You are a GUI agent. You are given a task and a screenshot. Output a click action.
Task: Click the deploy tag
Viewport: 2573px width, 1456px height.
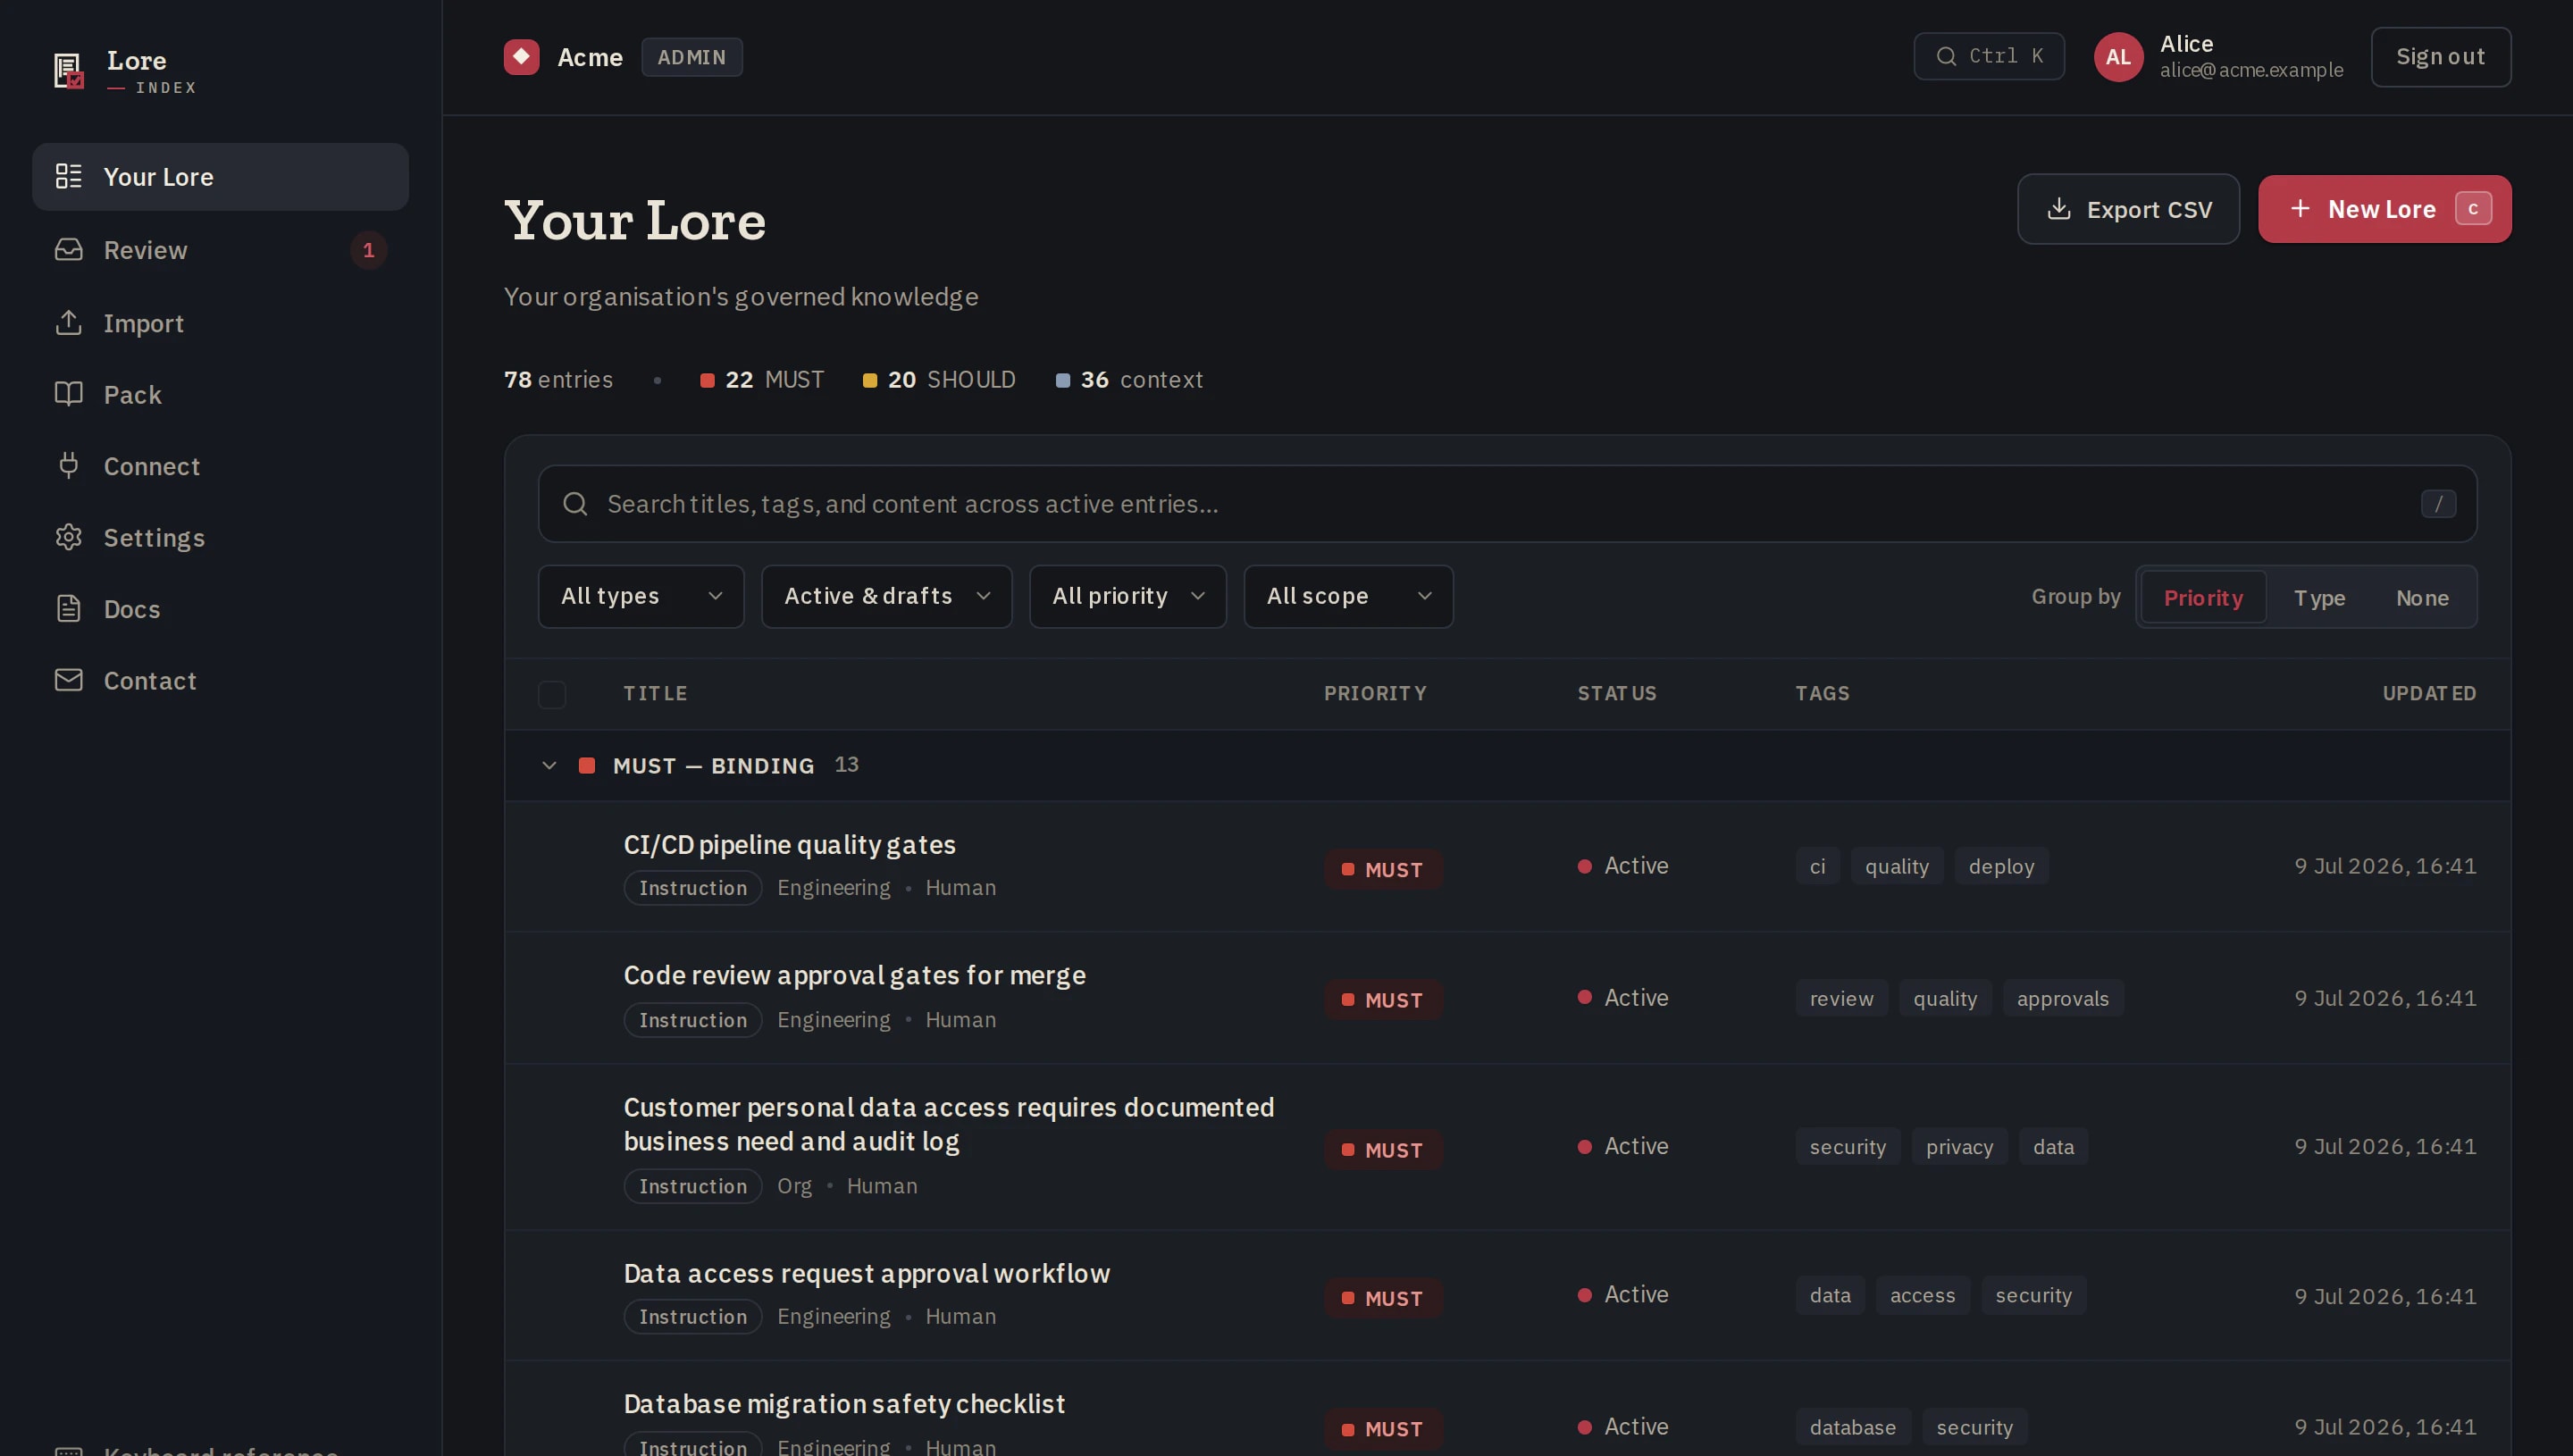(x=2001, y=866)
